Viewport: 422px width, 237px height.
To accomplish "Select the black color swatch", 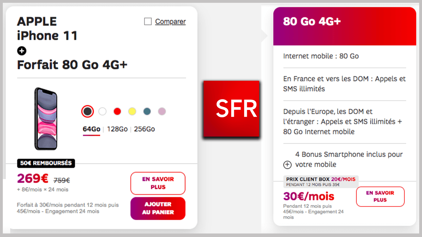I will pos(87,112).
